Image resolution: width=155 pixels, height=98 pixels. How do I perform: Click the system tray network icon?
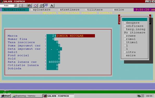click(139, 96)
